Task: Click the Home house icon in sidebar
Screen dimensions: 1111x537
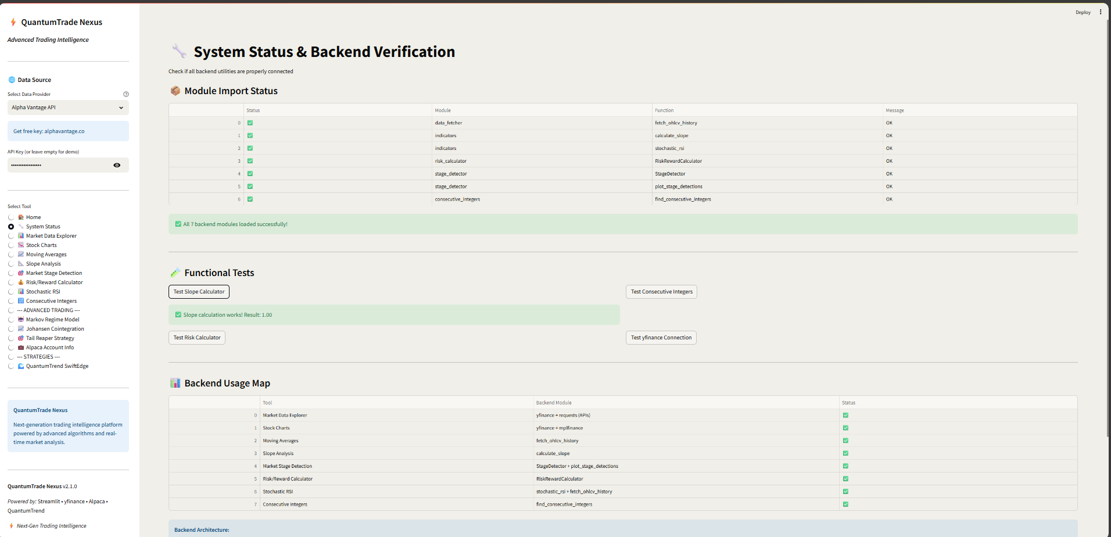Action: [x=21, y=217]
